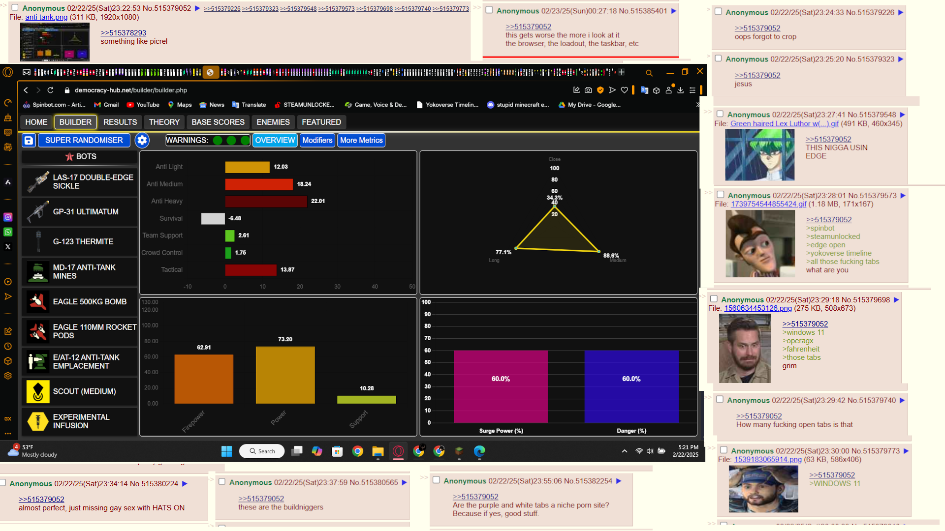This screenshot has width=945, height=531.
Task: Select checkbox on post No.515380565
Action: (222, 482)
